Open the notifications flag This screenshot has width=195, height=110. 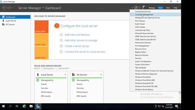144,7
